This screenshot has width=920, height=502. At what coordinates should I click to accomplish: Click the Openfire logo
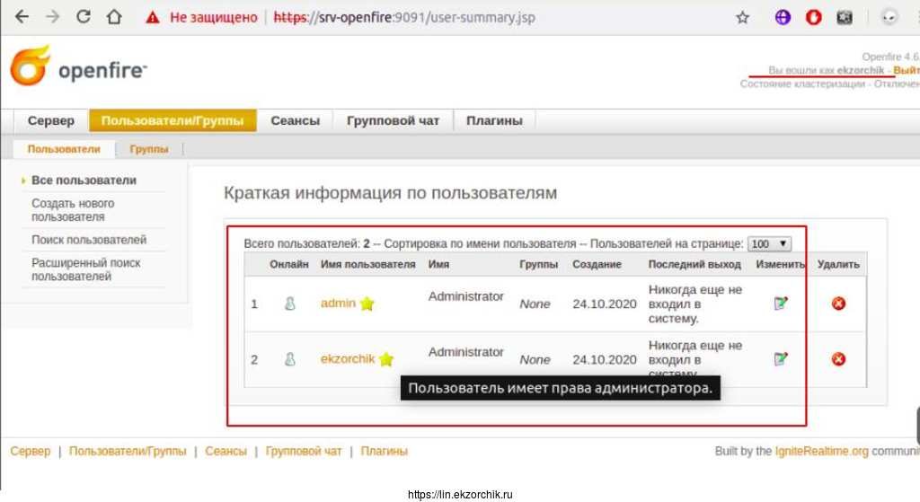click(77, 69)
